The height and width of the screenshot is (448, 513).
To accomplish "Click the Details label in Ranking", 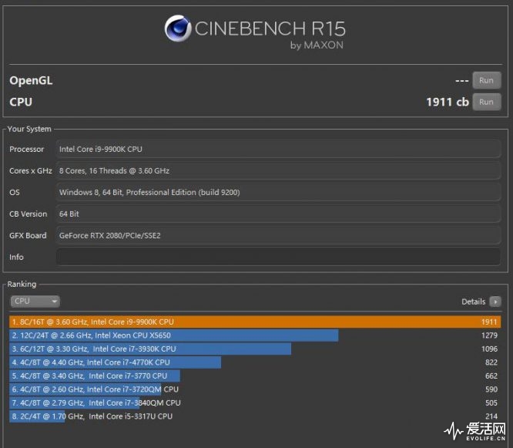I will 473,301.
